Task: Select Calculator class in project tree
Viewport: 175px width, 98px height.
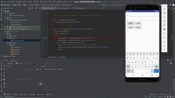Action: [15, 22]
